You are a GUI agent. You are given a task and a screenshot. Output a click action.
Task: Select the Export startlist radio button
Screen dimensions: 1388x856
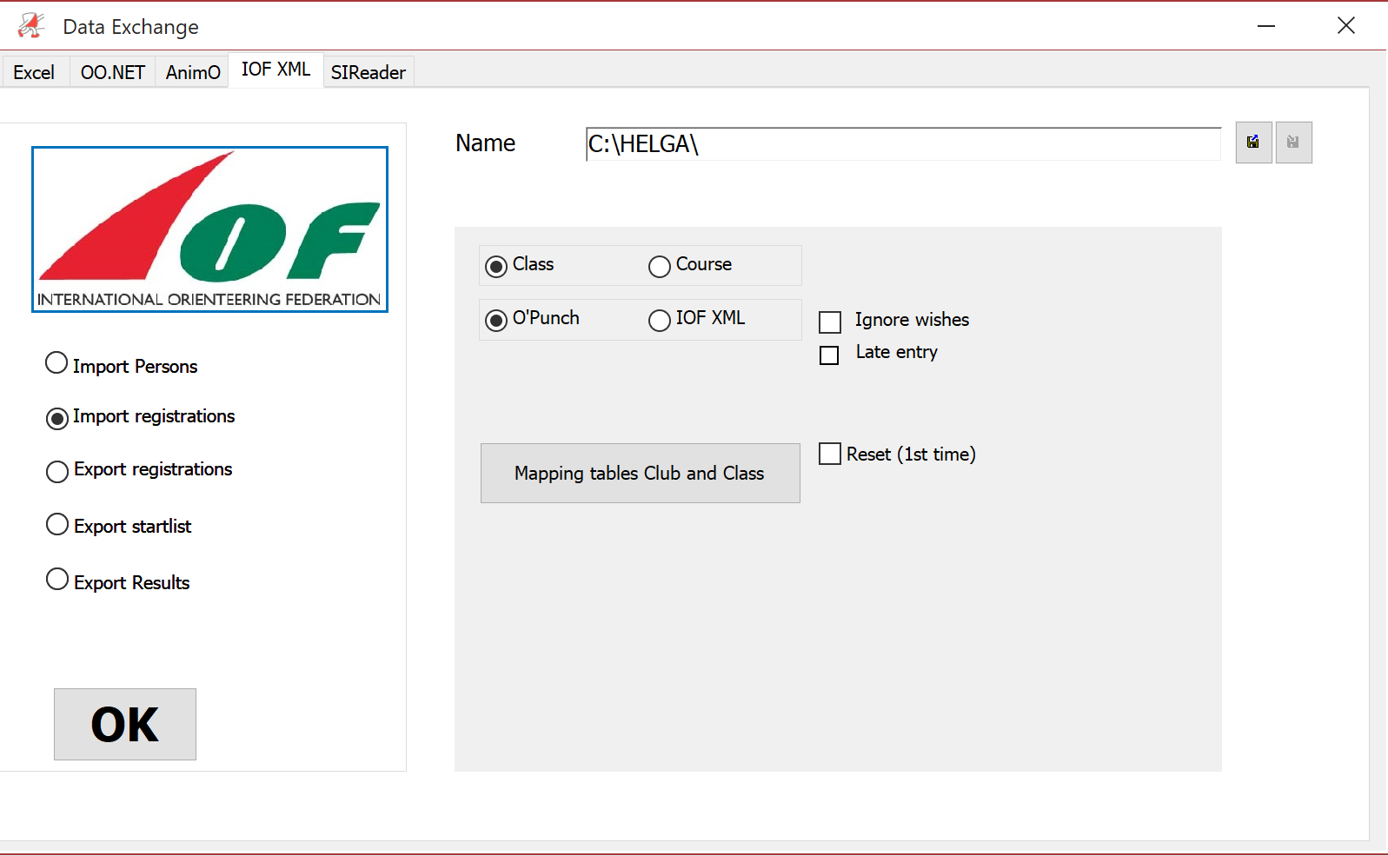[x=57, y=525]
